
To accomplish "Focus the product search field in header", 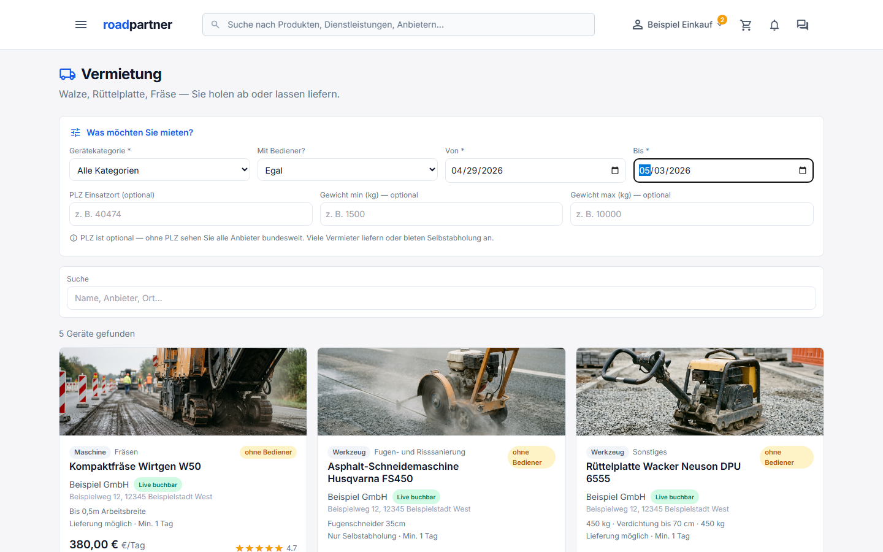I will pyautogui.click(x=399, y=25).
